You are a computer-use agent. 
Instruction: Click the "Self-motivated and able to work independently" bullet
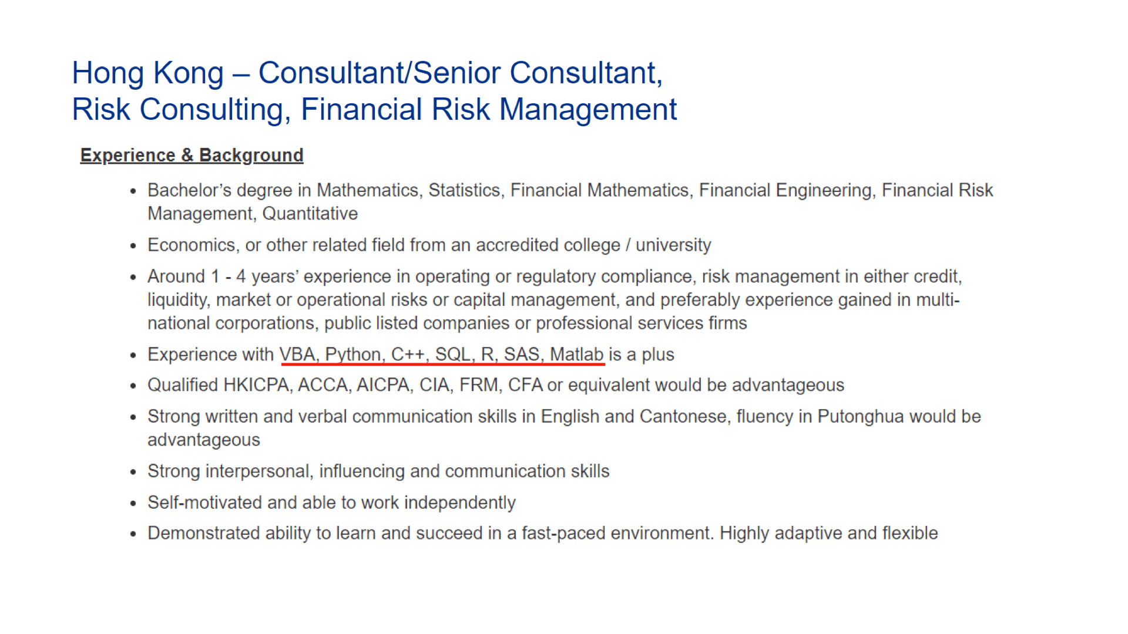pos(331,503)
